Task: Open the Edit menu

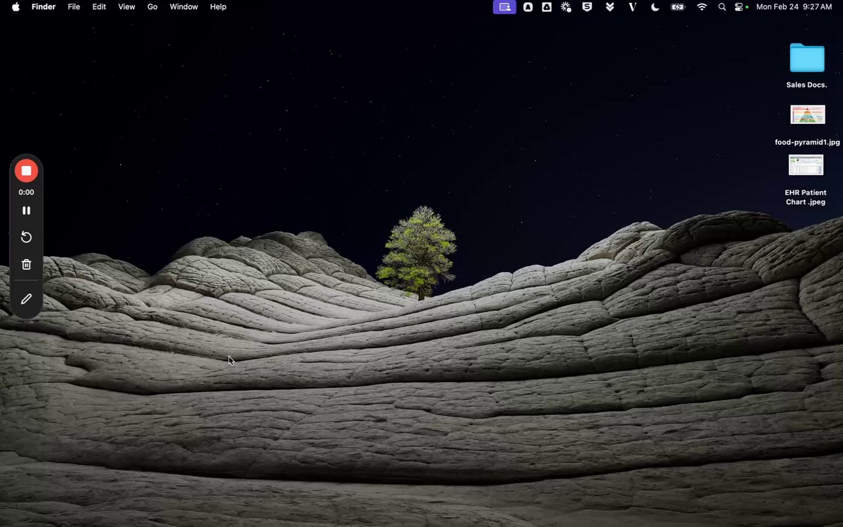Action: 99,7
